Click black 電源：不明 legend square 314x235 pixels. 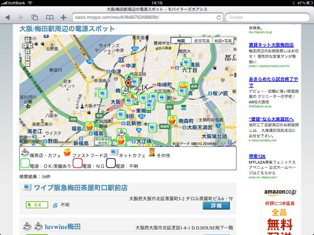111,163
